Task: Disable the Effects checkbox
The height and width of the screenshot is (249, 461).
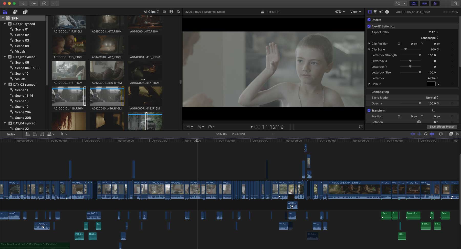Action: (x=369, y=20)
